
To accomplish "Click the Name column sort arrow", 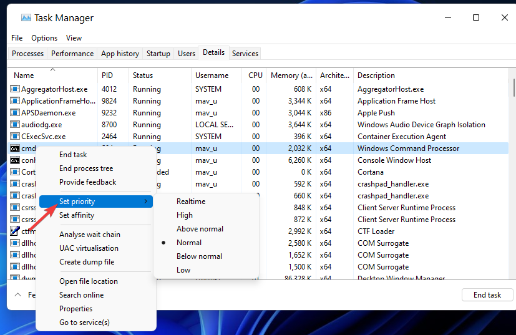I will [x=52, y=69].
